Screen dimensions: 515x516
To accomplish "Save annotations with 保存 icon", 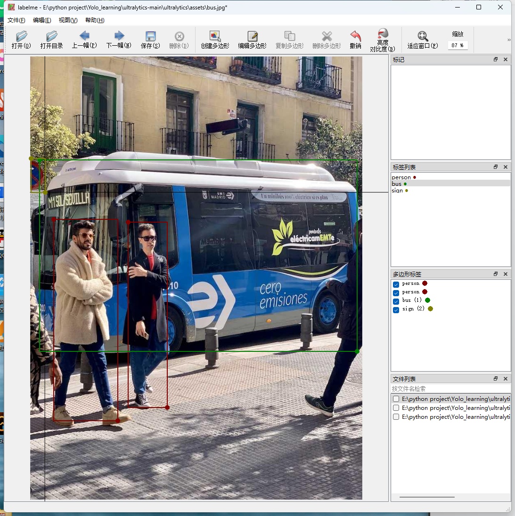I will click(x=150, y=40).
